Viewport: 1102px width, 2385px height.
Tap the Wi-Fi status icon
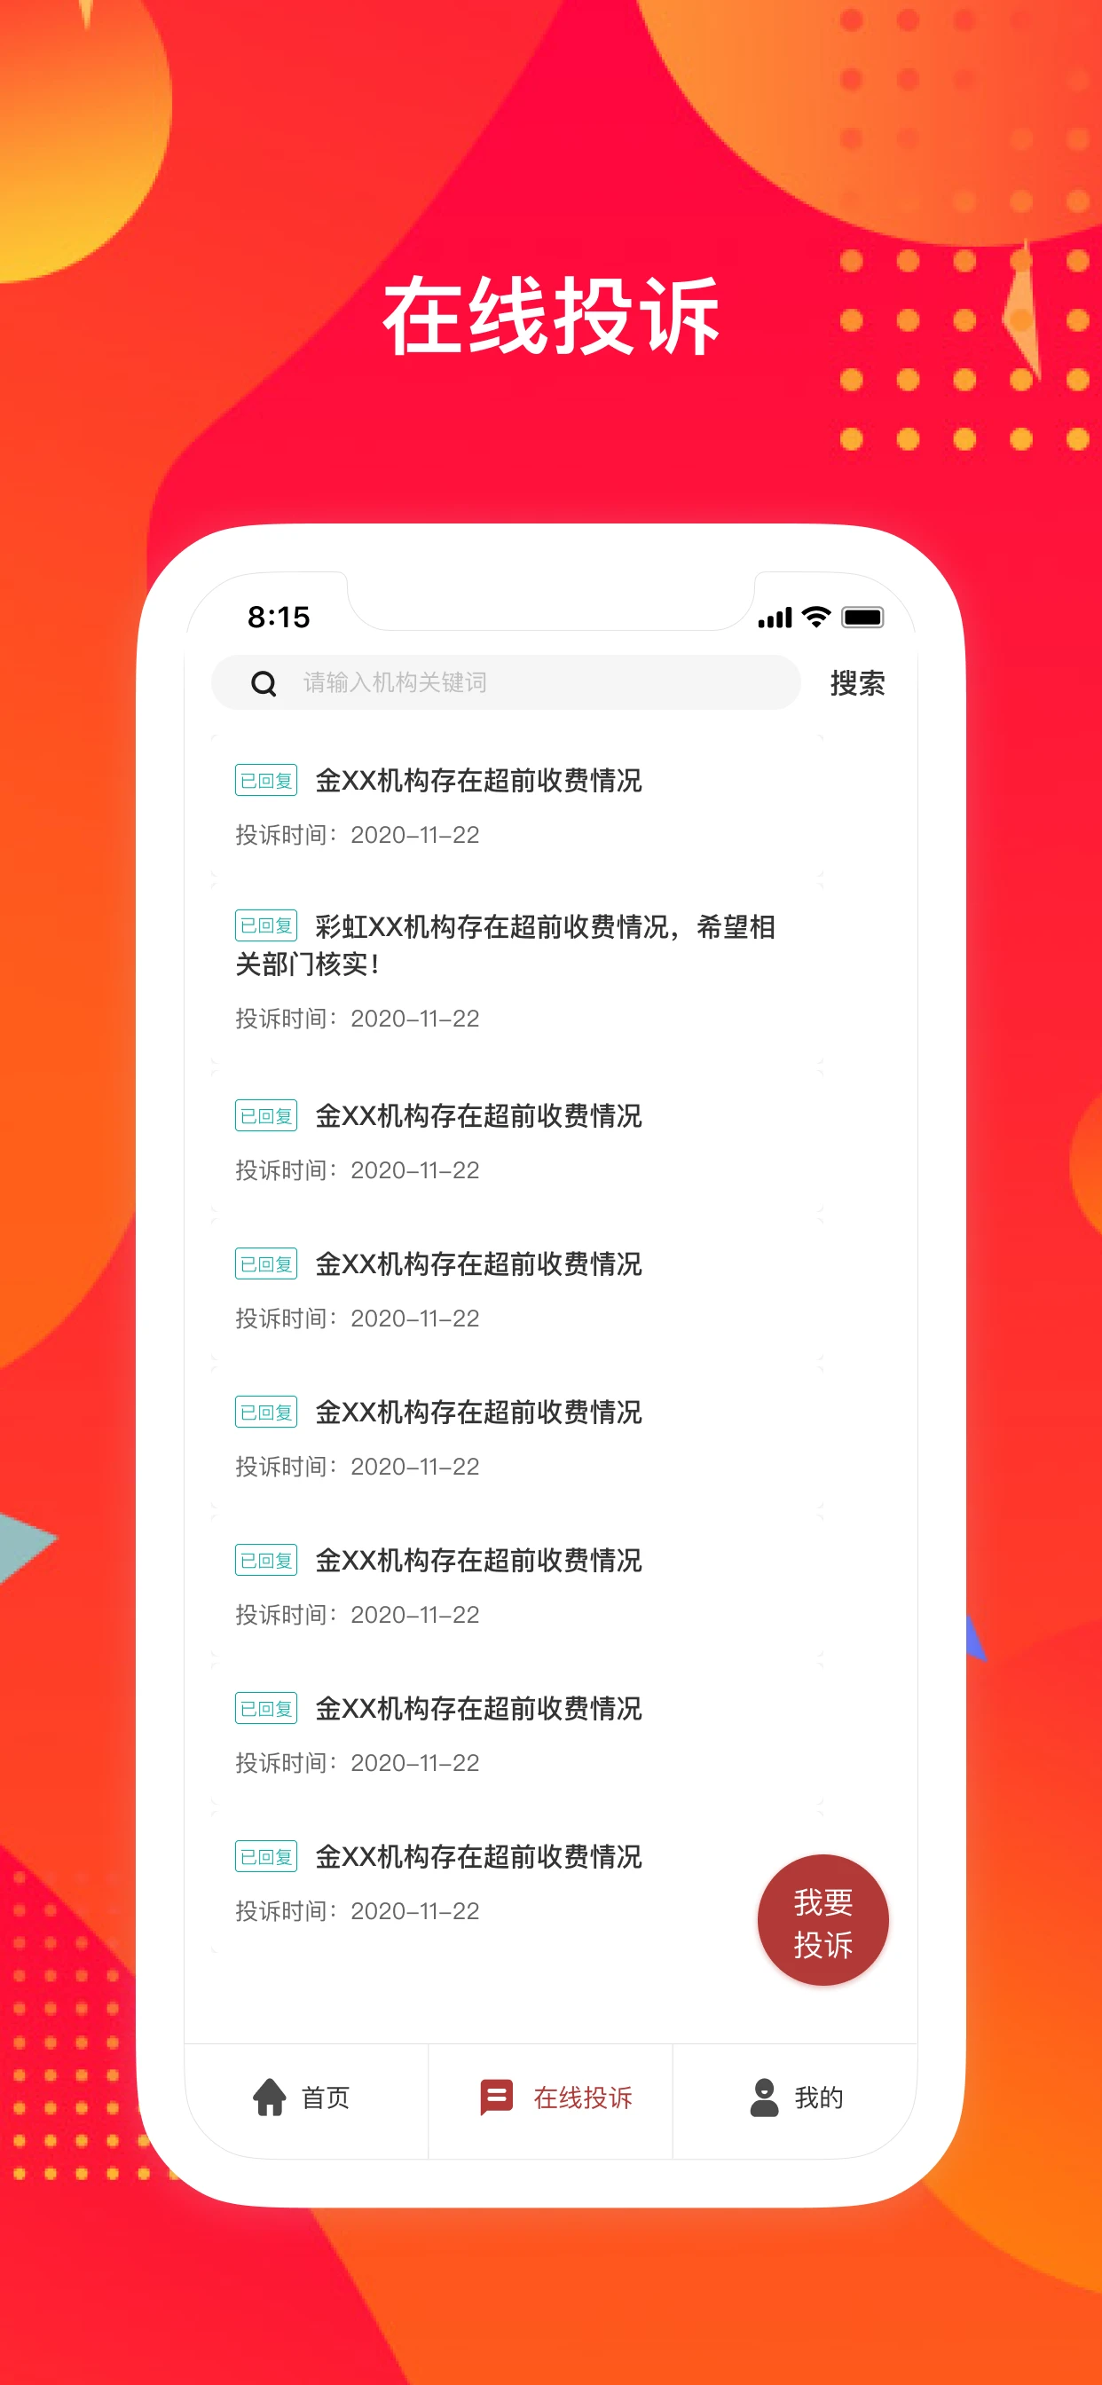pyautogui.click(x=815, y=618)
